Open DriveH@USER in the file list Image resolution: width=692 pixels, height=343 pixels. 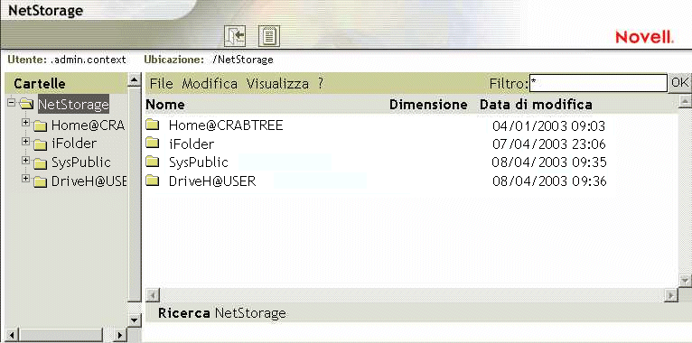[212, 181]
